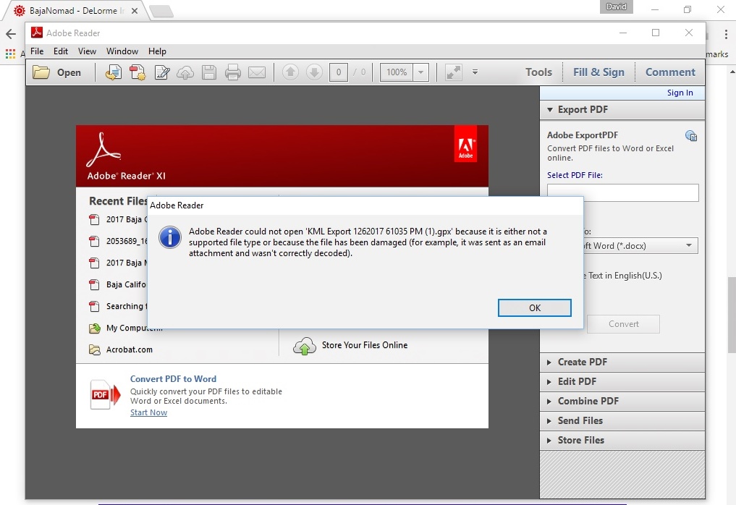Click the Start Now link
The width and height of the screenshot is (736, 505).
[148, 412]
